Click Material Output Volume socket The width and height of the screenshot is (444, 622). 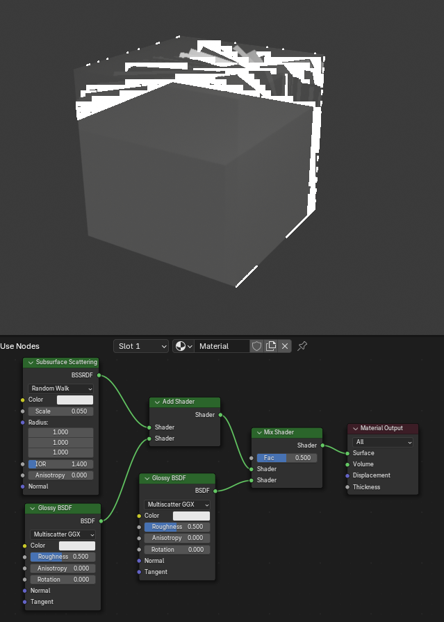pos(347,464)
